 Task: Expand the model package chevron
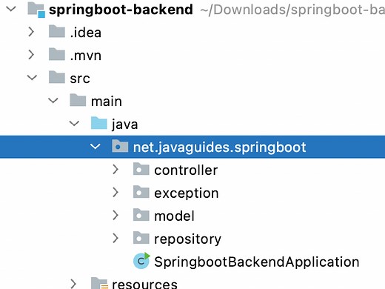(x=115, y=215)
